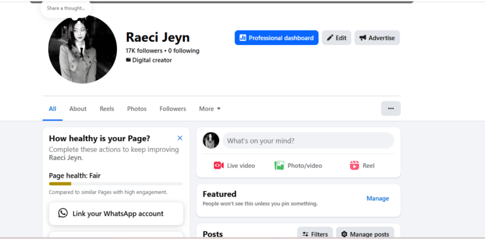485x239 pixels.
Task: Click Manage posts gear button
Action: 365,234
